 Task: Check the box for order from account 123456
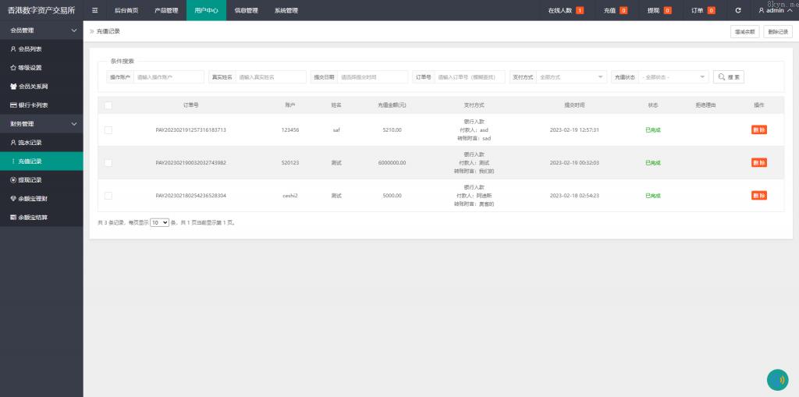(x=108, y=130)
